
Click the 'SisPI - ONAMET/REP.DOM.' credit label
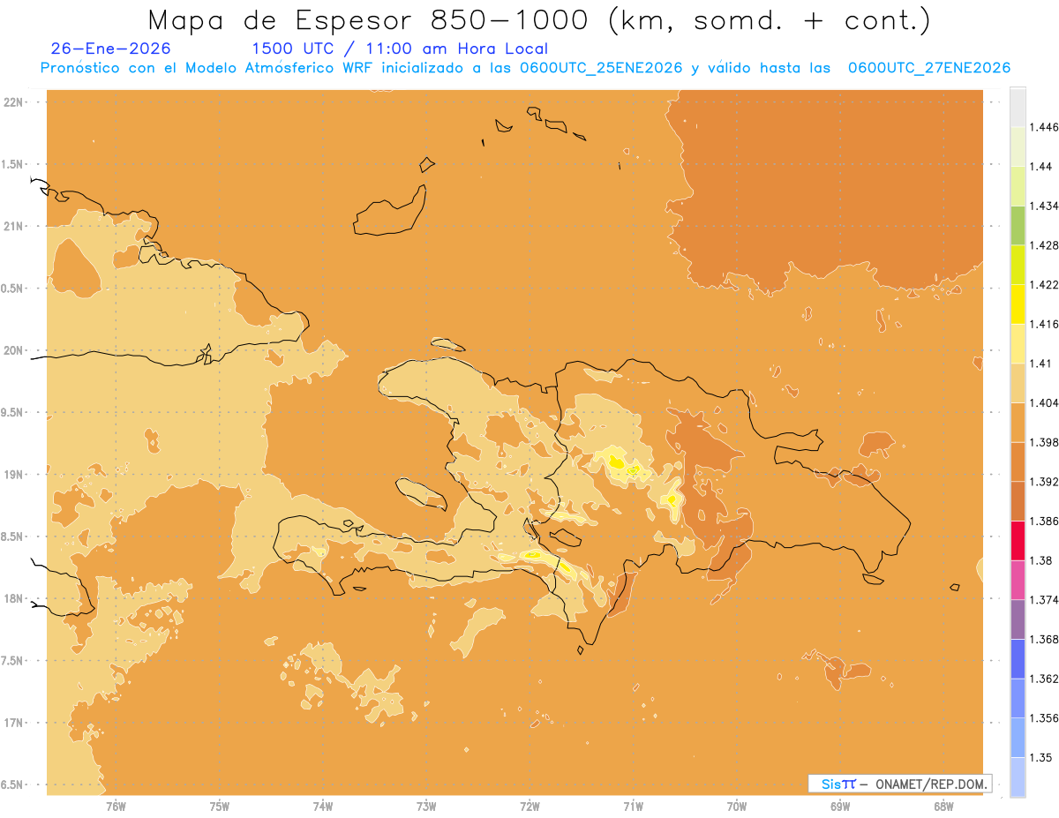[899, 784]
